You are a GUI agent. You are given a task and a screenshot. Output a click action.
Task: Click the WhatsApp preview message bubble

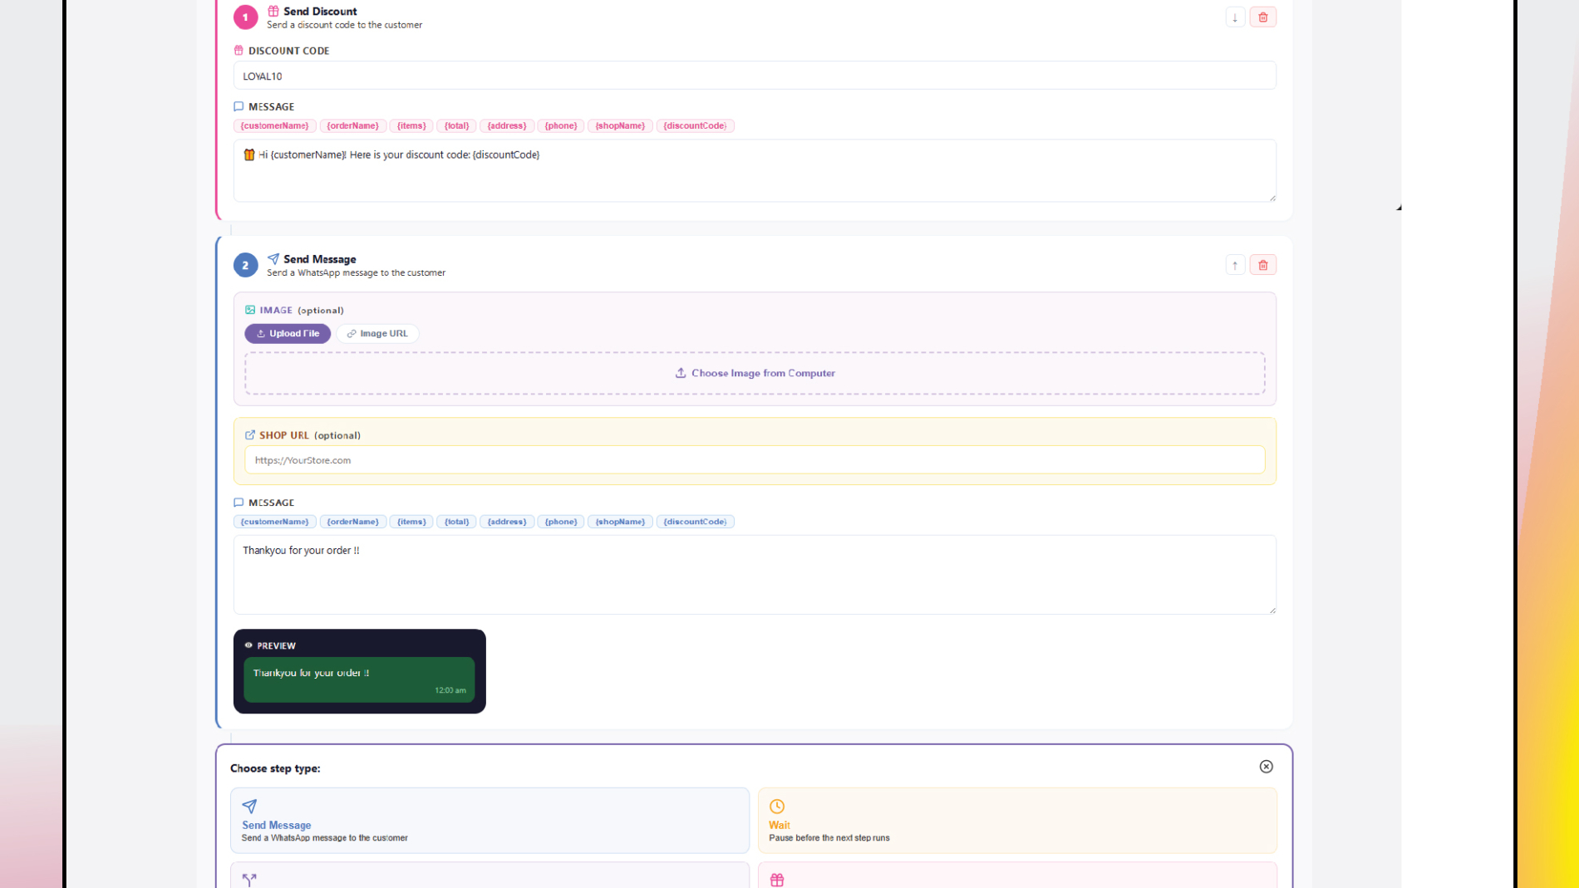coord(359,679)
